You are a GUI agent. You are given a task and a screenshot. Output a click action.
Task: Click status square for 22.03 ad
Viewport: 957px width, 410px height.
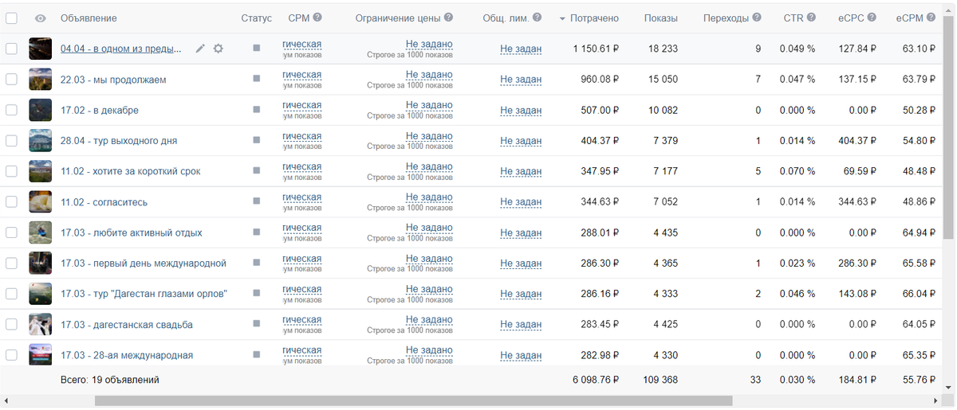(256, 80)
